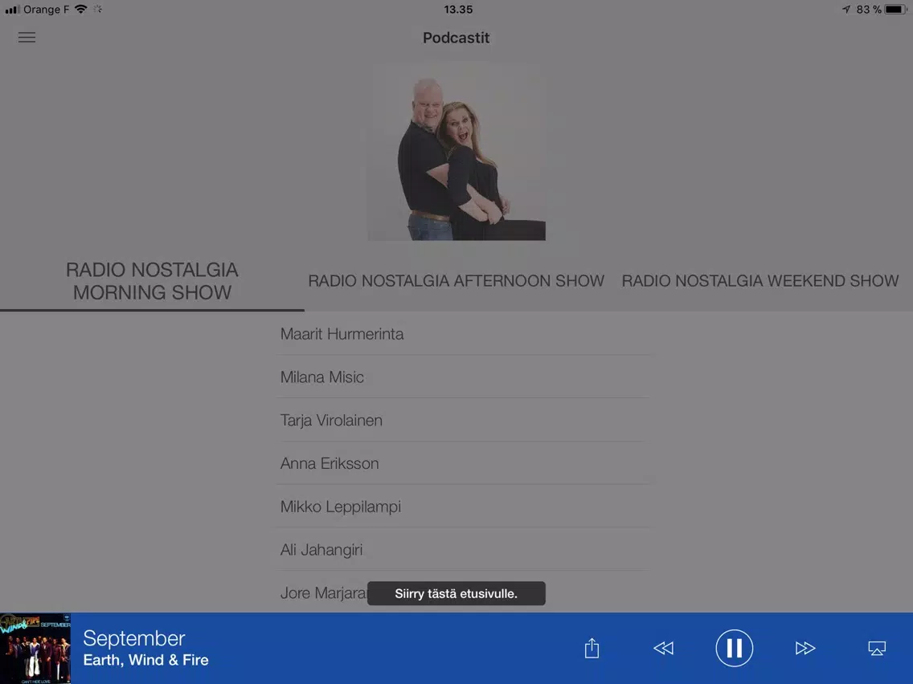Tap the September album artwork thumbnail
The image size is (913, 684).
tap(35, 648)
